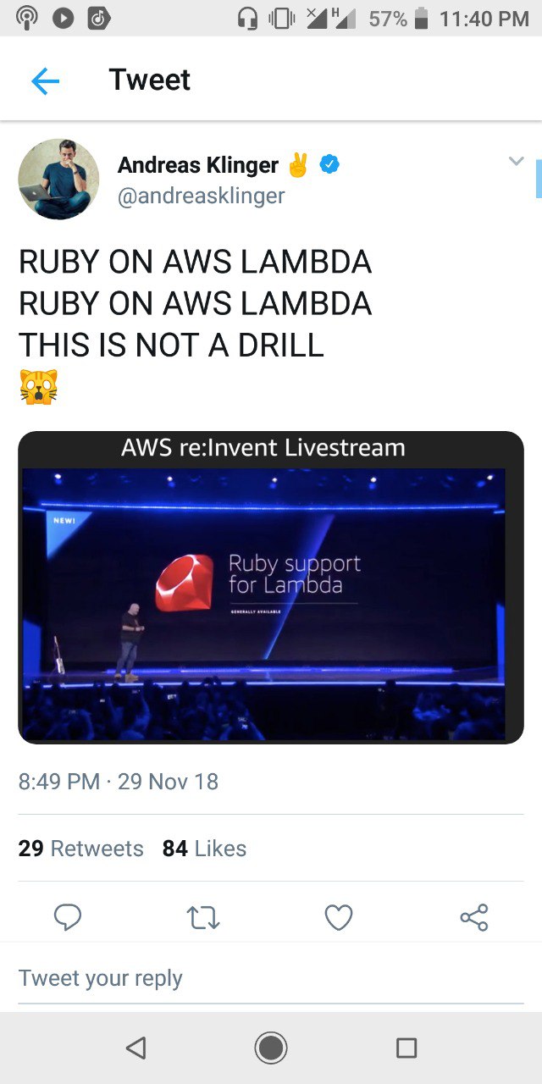The image size is (542, 1084).
Task: Open the share icon
Action: pos(474,917)
